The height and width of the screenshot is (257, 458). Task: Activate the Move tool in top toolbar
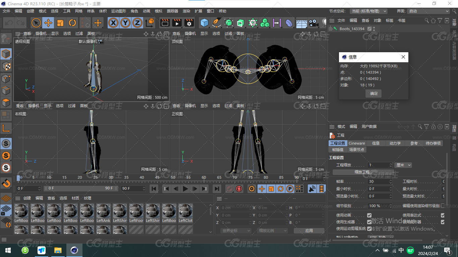pos(48,23)
